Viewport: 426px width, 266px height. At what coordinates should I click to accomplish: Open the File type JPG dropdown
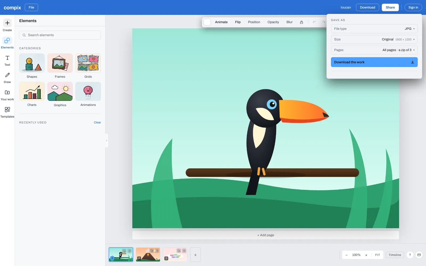(x=374, y=29)
